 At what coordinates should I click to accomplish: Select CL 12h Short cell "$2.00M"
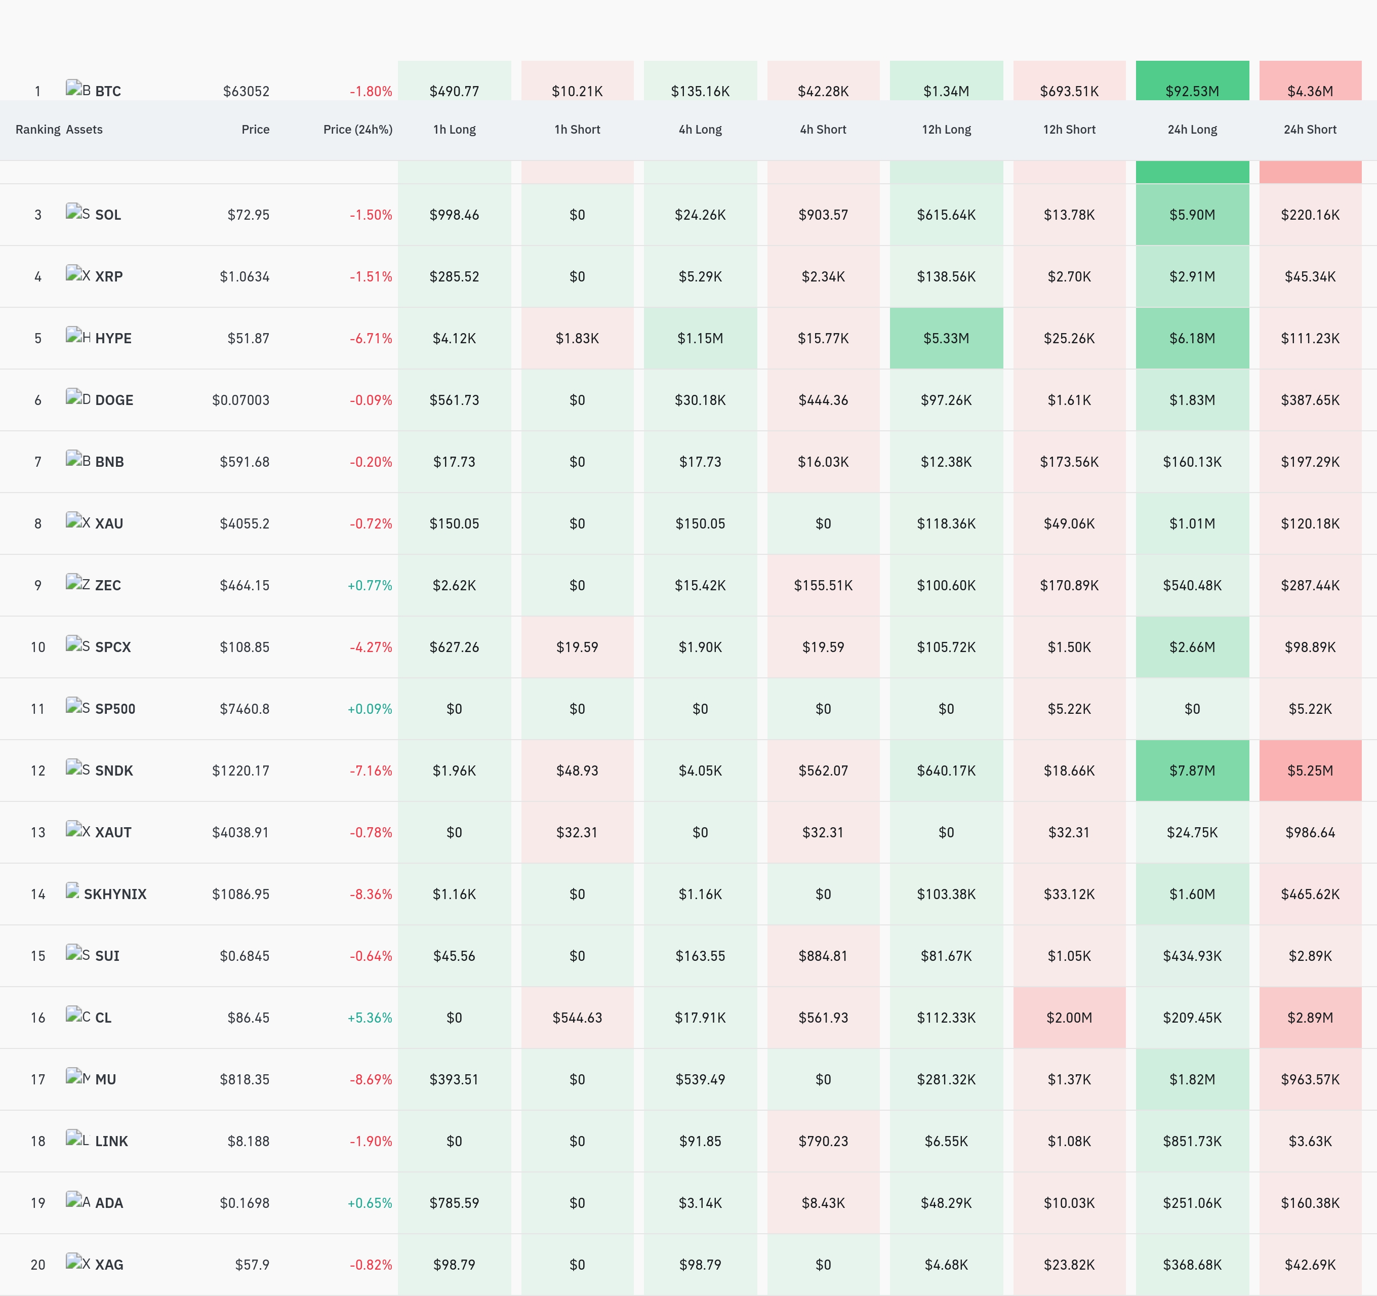point(1070,1018)
